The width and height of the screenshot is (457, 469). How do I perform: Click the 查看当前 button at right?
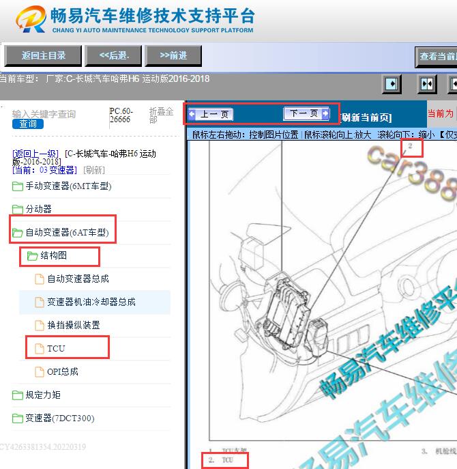pos(436,57)
